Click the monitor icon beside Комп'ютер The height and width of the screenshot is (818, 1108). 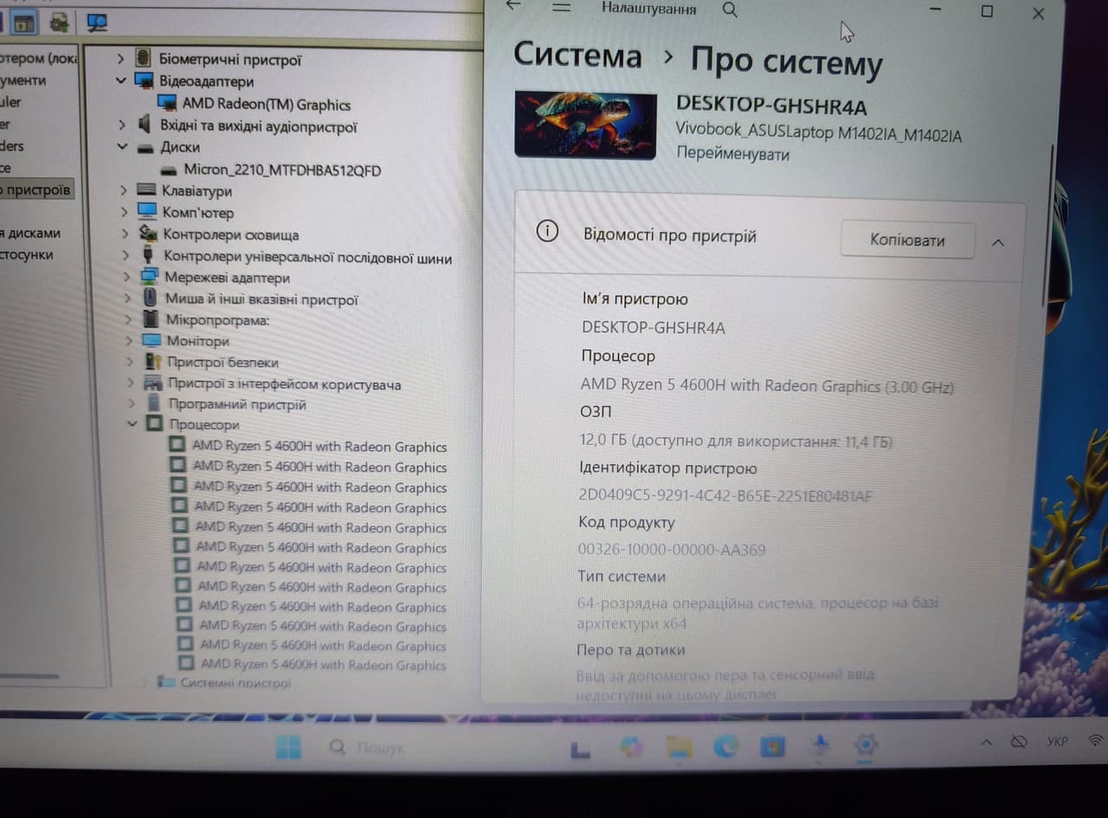coord(147,212)
